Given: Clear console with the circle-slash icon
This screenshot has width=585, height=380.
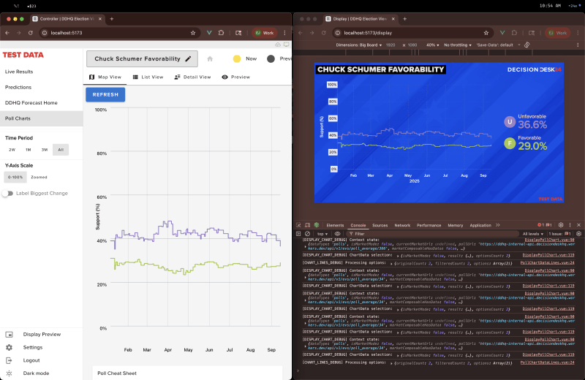Looking at the screenshot, I should [307, 234].
